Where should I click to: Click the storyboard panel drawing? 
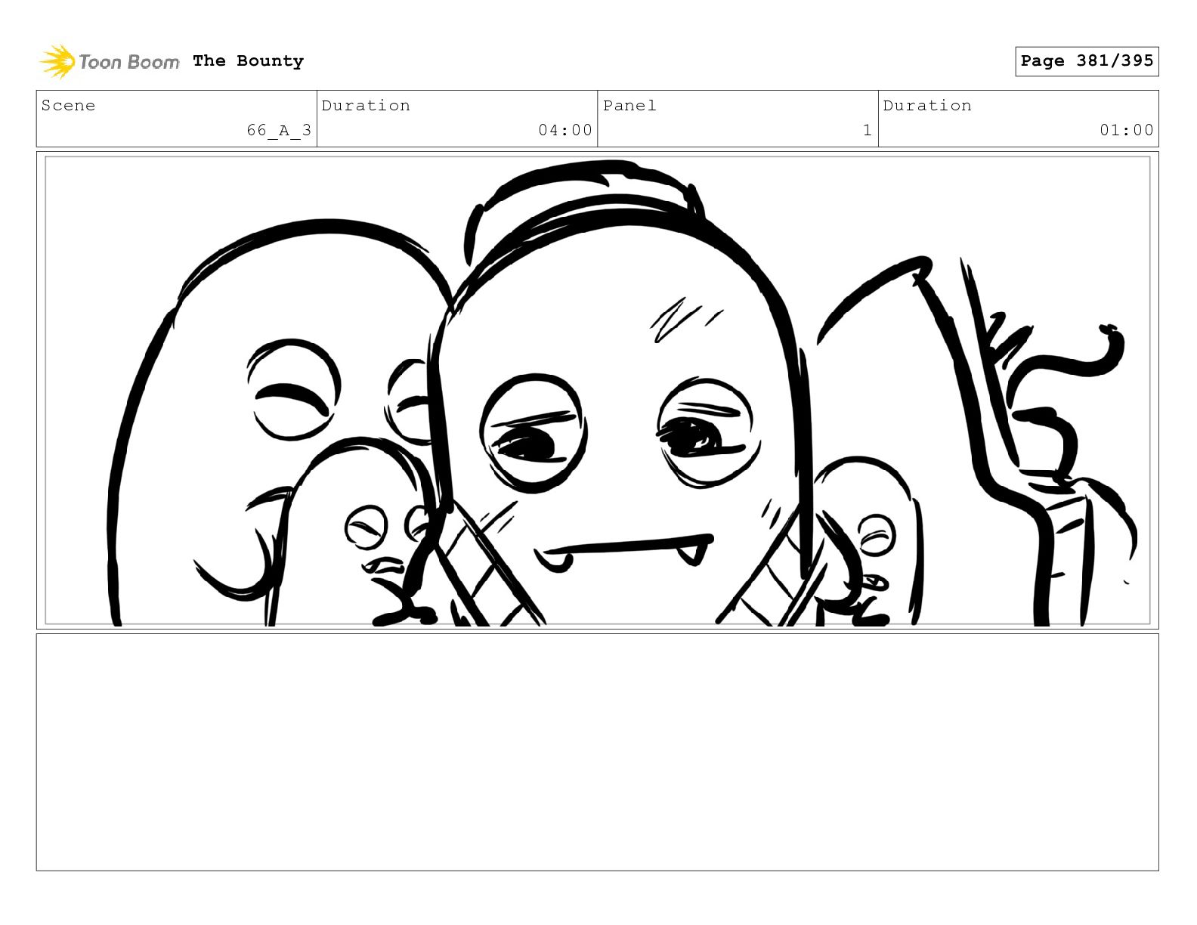(598, 391)
